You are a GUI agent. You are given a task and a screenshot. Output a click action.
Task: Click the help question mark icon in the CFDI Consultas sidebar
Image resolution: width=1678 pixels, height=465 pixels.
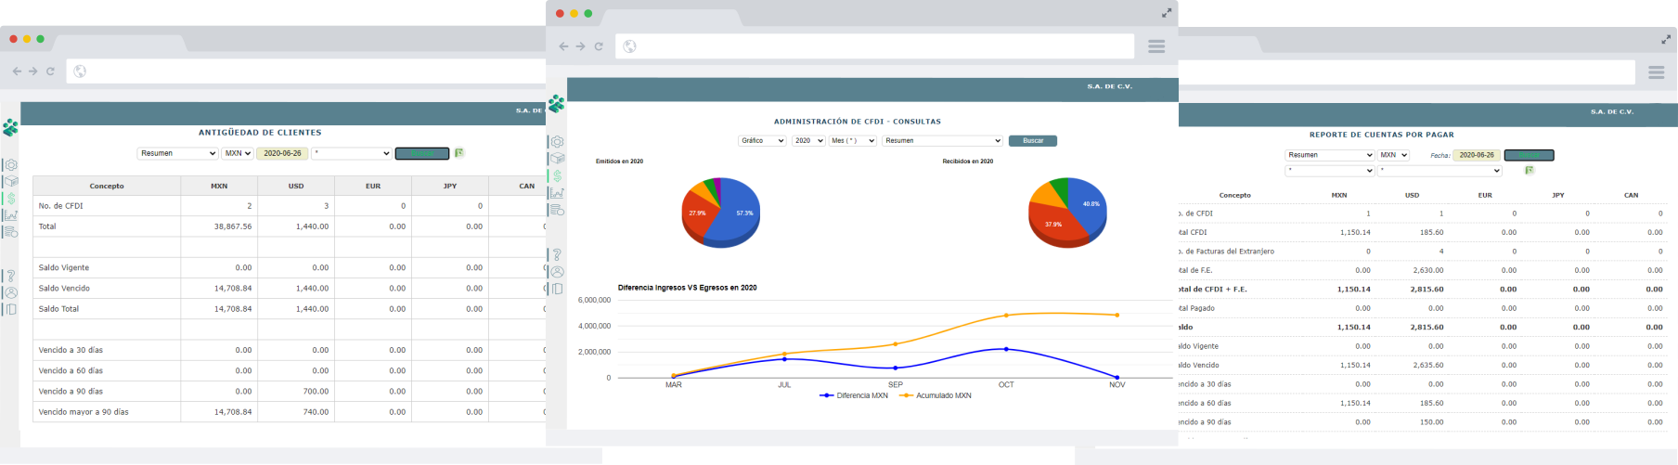557,255
